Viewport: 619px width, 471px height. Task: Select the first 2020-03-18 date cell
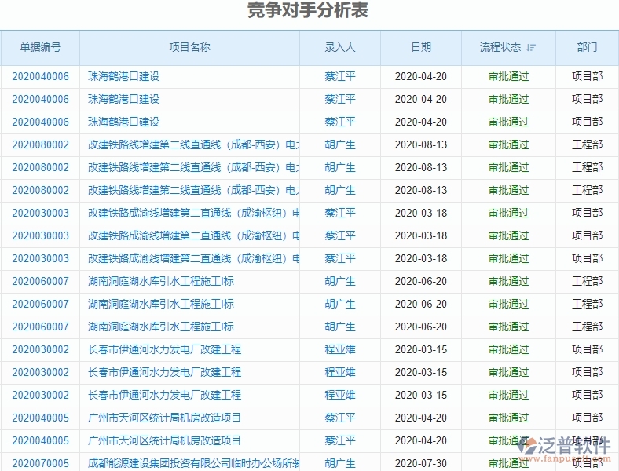point(421,213)
